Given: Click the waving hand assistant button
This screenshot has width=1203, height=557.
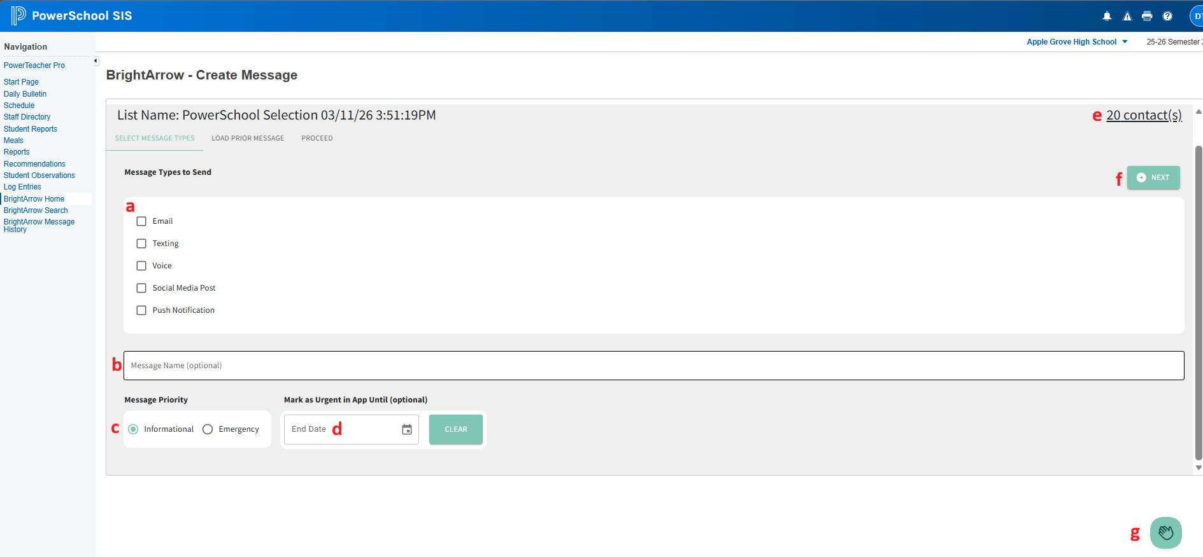Looking at the screenshot, I should pyautogui.click(x=1166, y=533).
